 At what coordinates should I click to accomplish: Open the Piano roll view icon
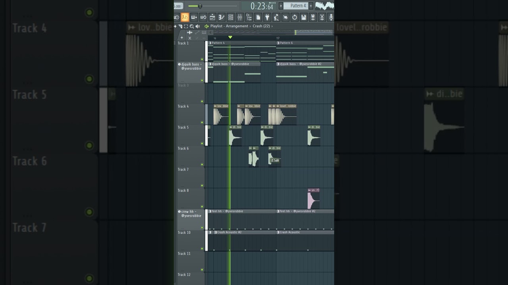click(x=221, y=17)
